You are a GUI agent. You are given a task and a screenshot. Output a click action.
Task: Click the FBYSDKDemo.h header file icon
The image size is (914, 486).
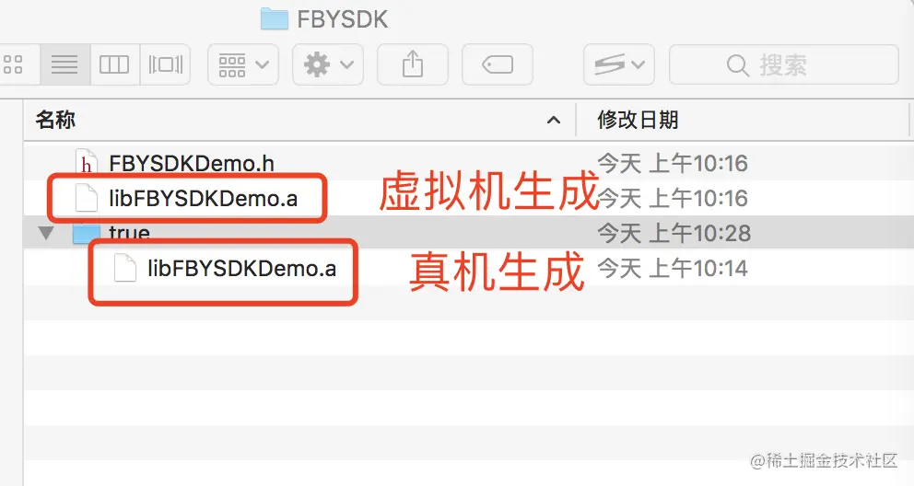[87, 162]
